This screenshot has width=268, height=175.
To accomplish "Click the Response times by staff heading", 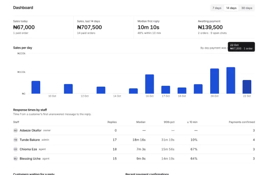I will tap(30, 110).
